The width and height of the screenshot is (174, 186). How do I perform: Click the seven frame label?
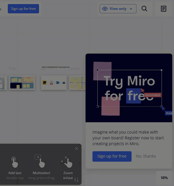75,69
